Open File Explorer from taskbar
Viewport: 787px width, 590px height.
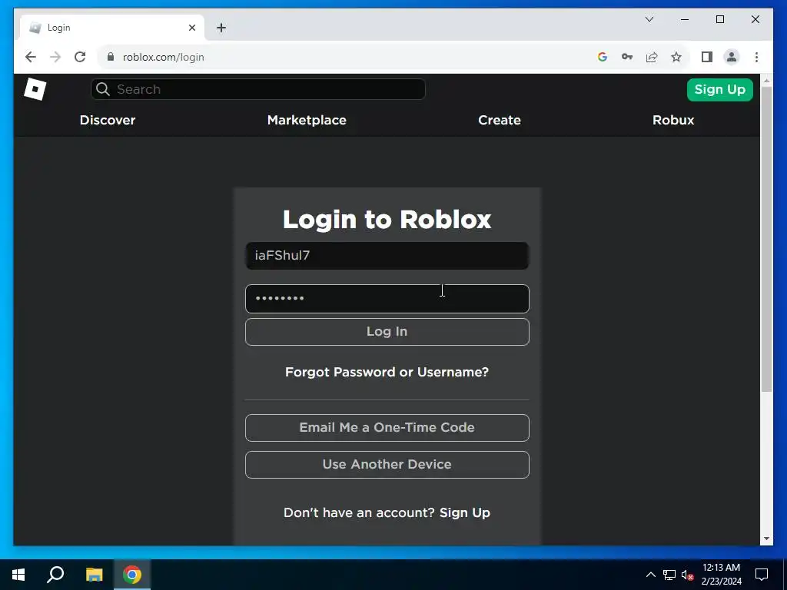click(x=94, y=575)
